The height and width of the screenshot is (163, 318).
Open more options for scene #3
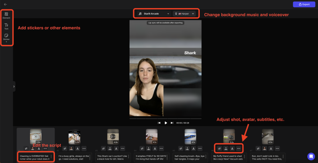[123, 149]
